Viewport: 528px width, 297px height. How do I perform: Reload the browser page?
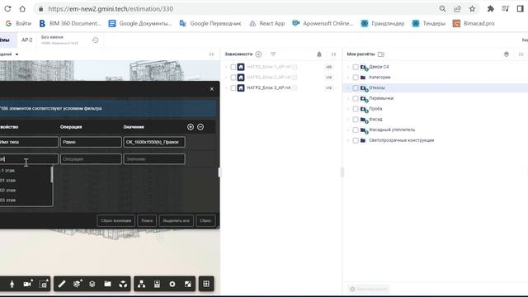click(x=7, y=9)
